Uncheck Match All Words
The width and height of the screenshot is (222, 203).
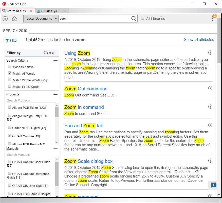point(10,73)
